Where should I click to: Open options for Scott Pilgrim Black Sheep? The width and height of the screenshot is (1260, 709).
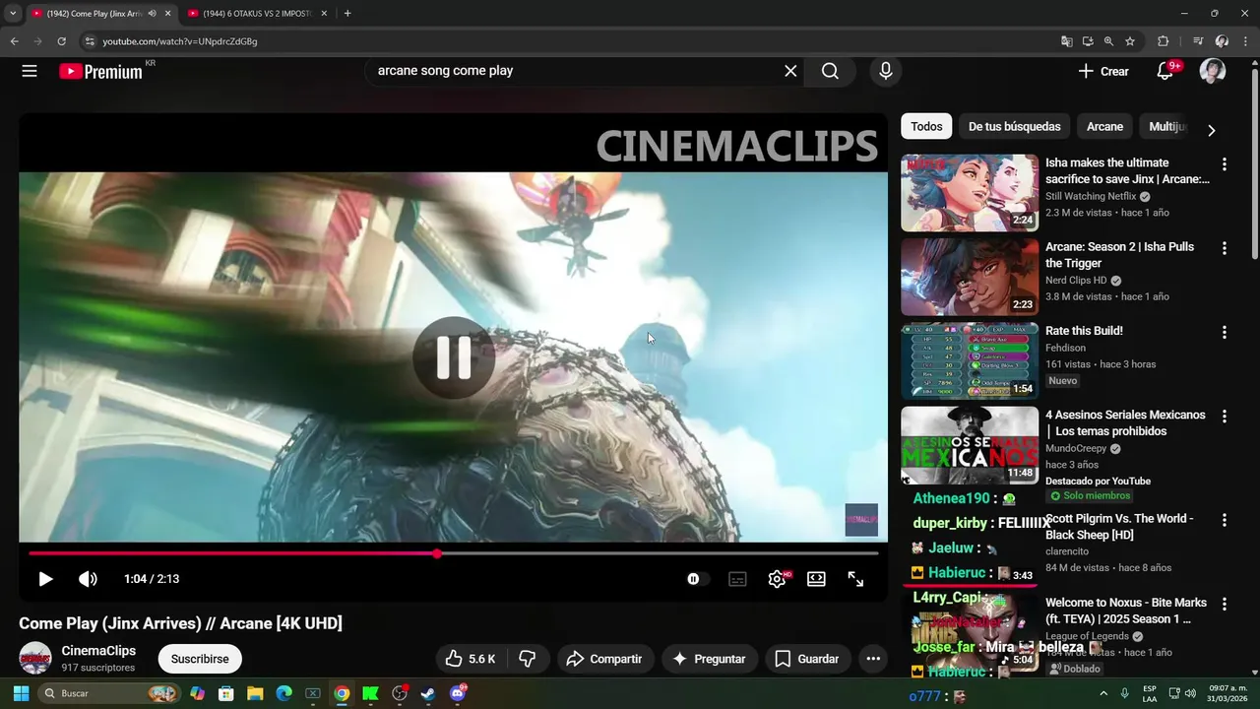tap(1225, 520)
